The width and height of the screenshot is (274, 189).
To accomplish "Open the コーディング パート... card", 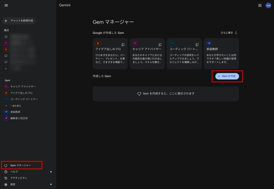I will 184,54.
